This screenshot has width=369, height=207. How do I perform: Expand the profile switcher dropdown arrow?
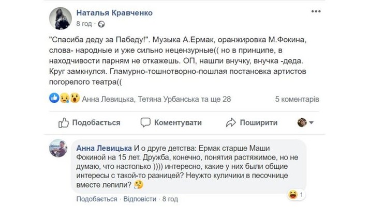tap(312, 123)
